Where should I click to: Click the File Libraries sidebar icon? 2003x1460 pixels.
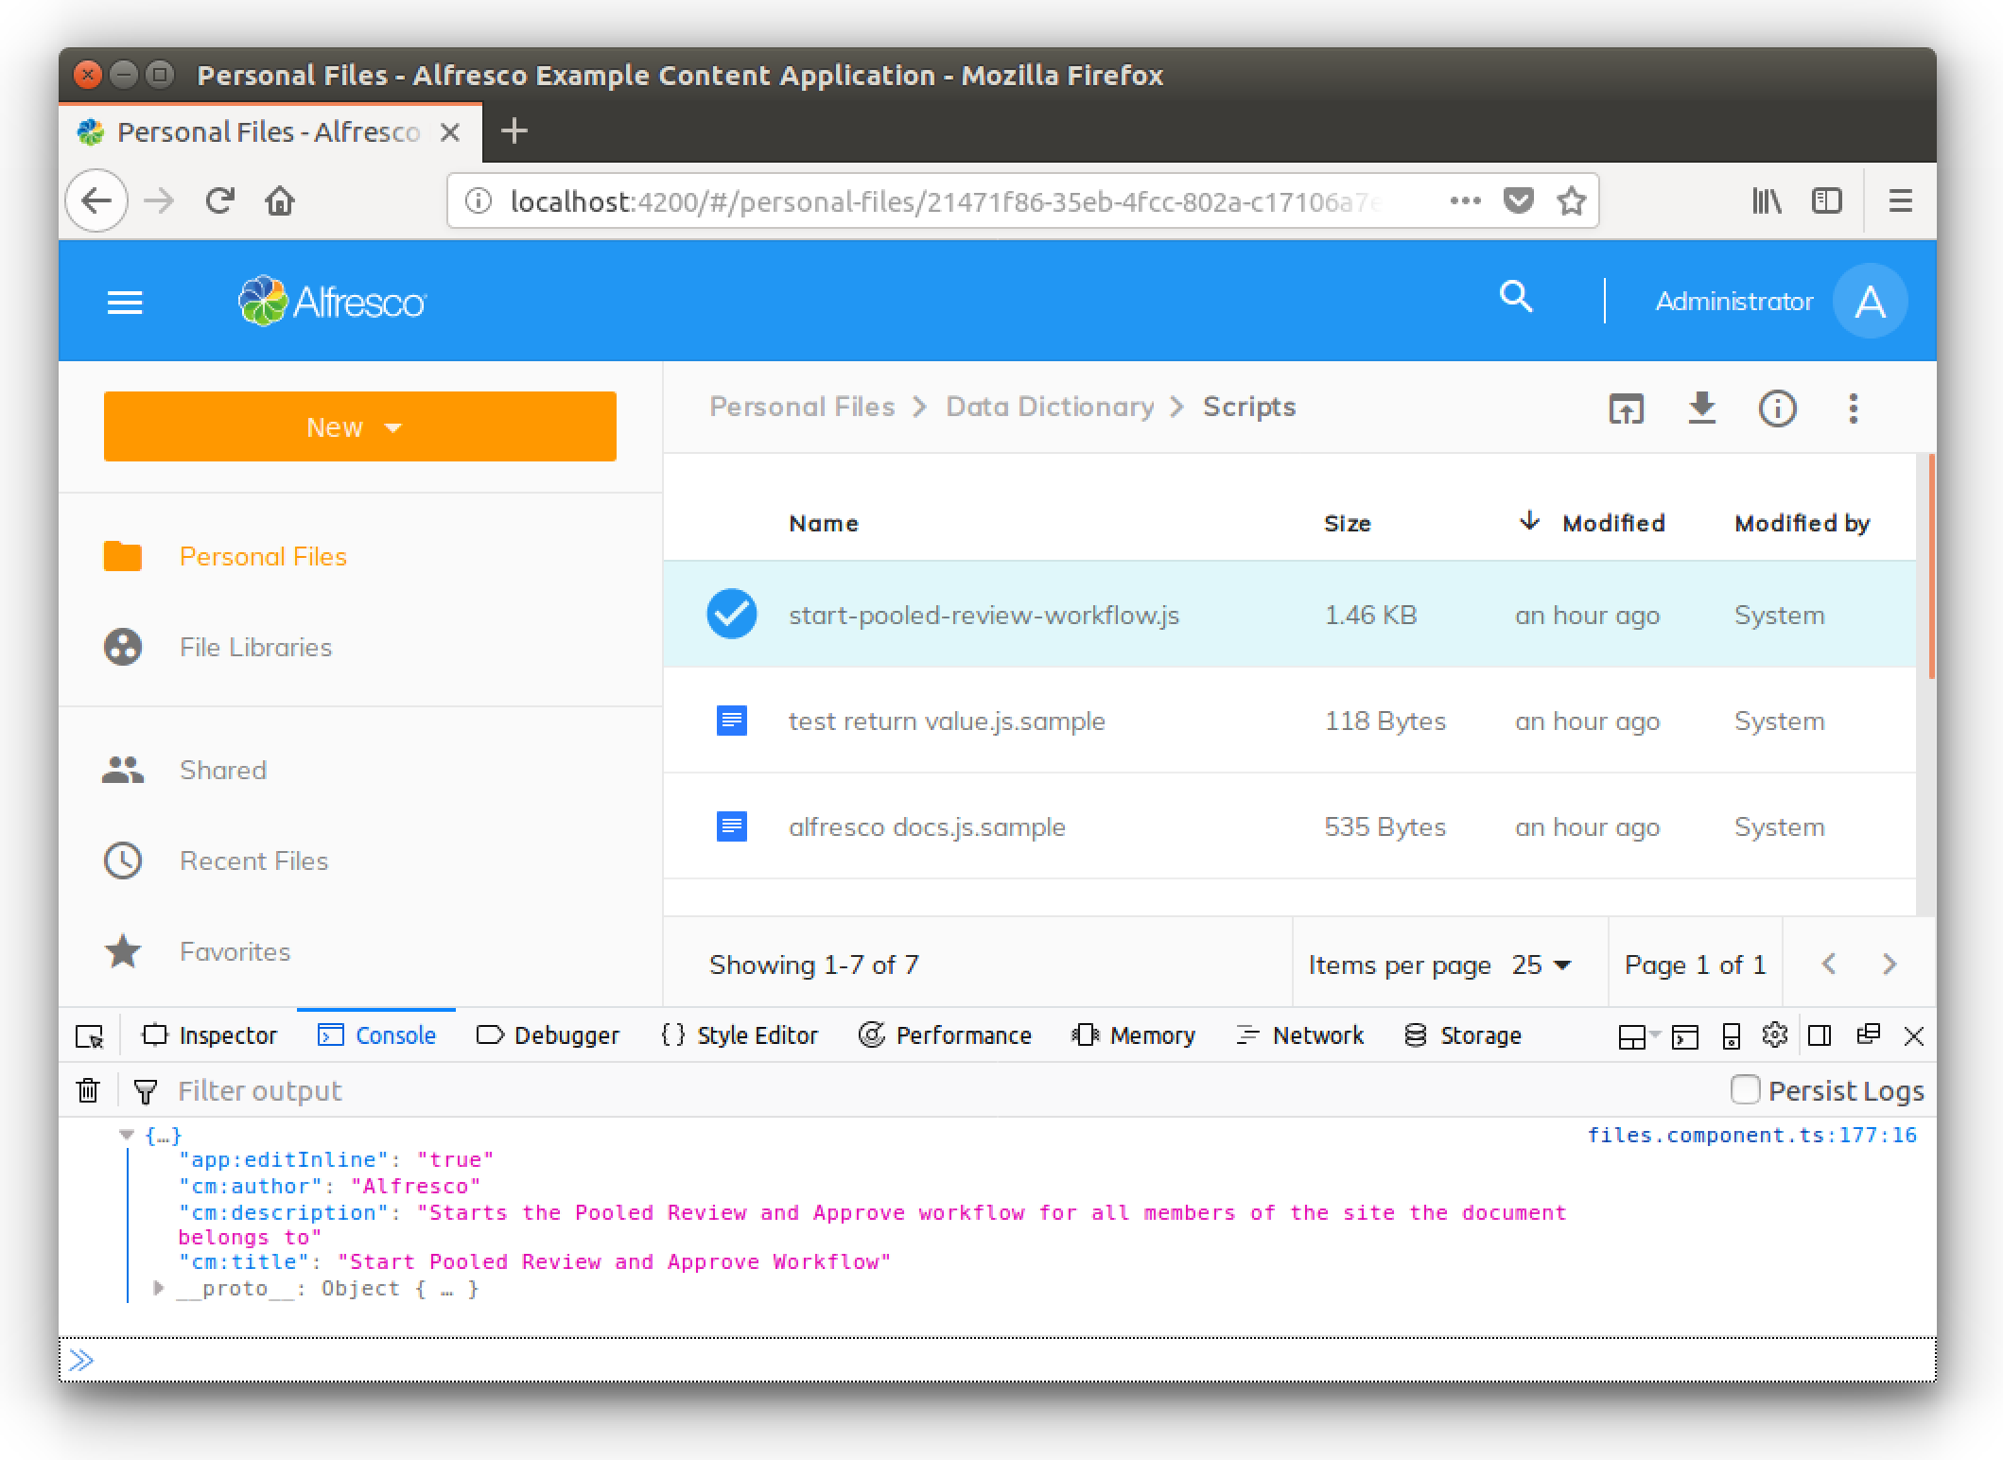(x=123, y=648)
